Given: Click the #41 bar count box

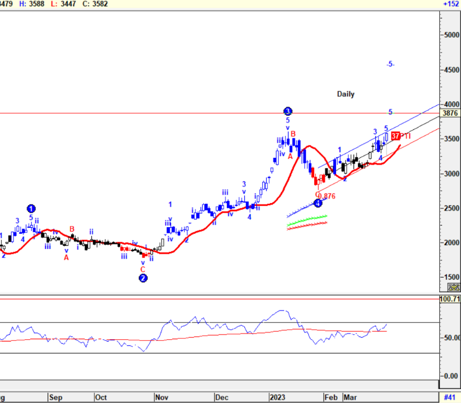Looking at the screenshot, I should (449, 397).
